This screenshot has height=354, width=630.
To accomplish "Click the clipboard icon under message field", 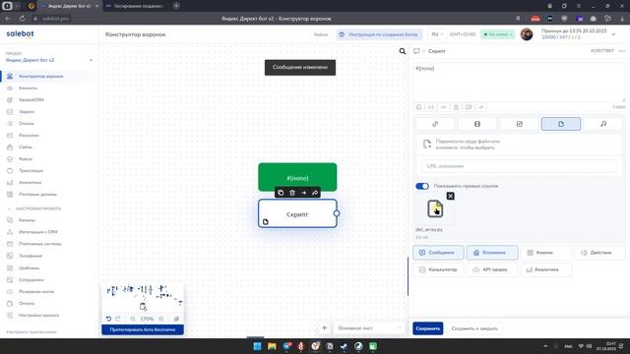I will click(456, 107).
